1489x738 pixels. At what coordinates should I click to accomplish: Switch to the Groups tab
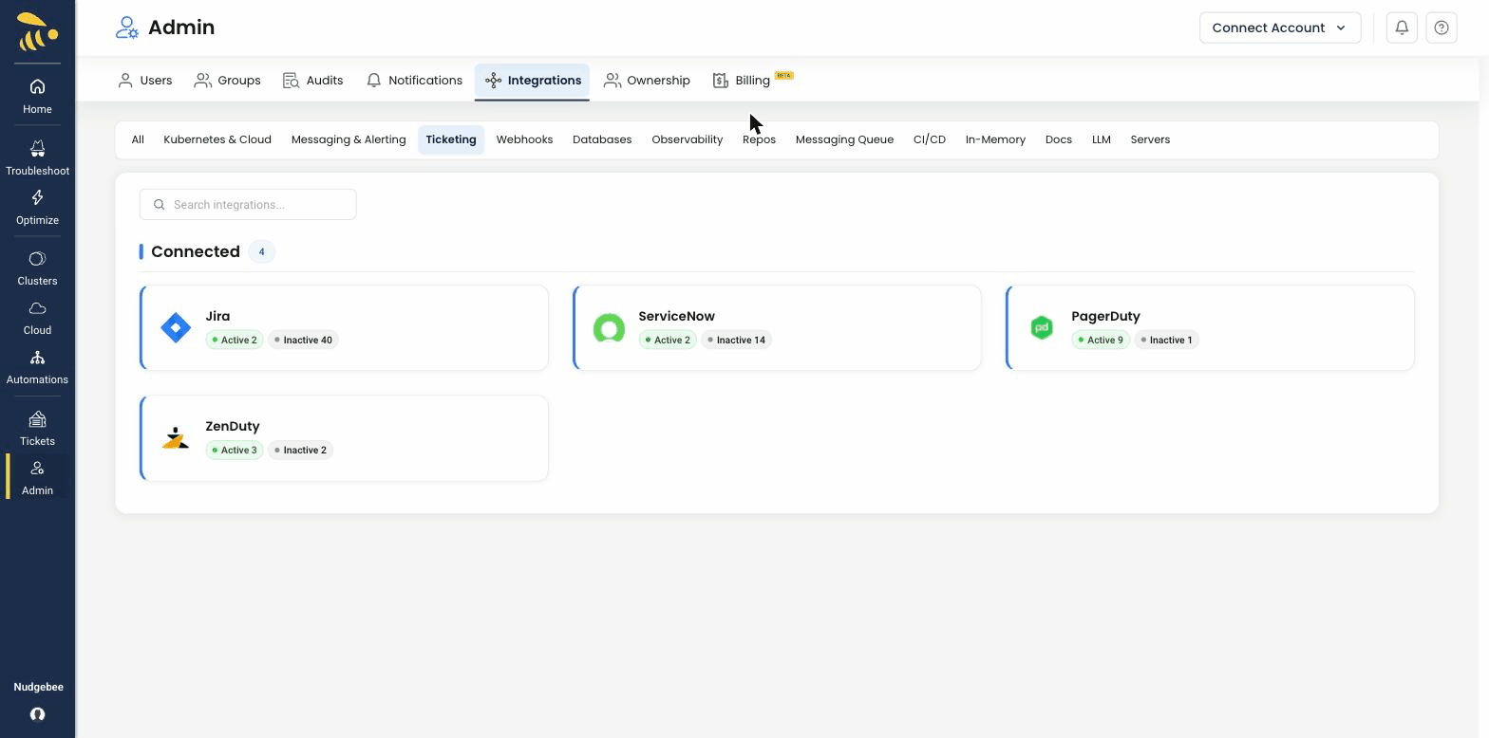tap(227, 81)
